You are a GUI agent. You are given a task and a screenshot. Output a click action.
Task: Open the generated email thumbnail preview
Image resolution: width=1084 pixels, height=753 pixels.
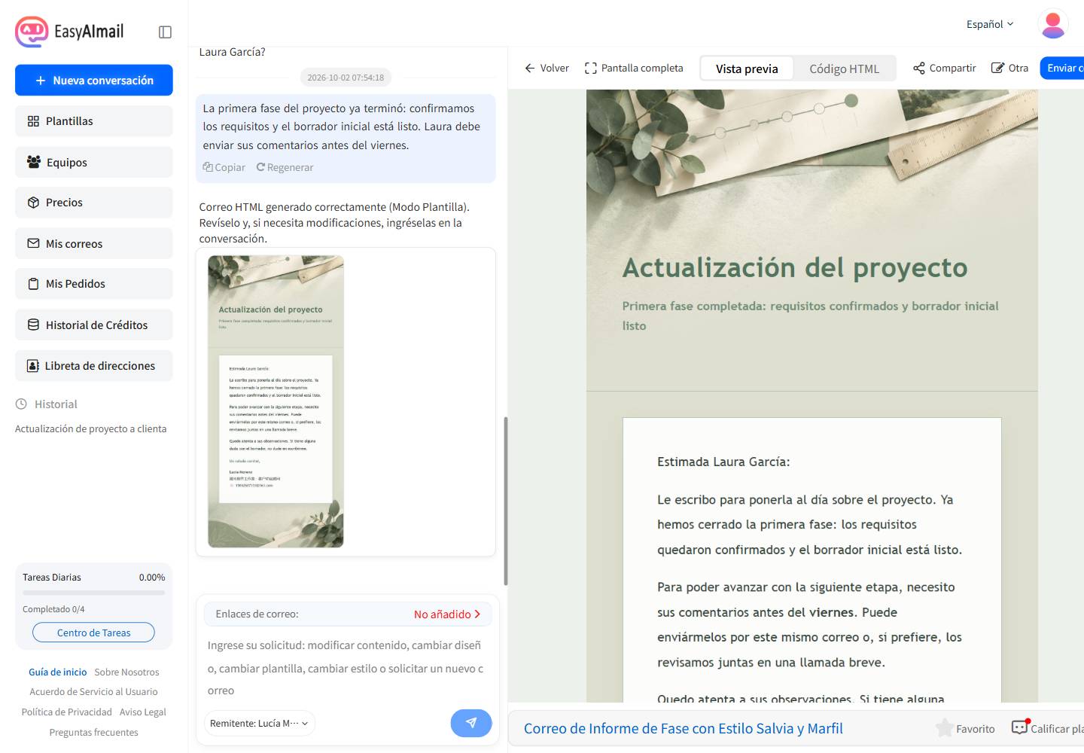(x=276, y=401)
